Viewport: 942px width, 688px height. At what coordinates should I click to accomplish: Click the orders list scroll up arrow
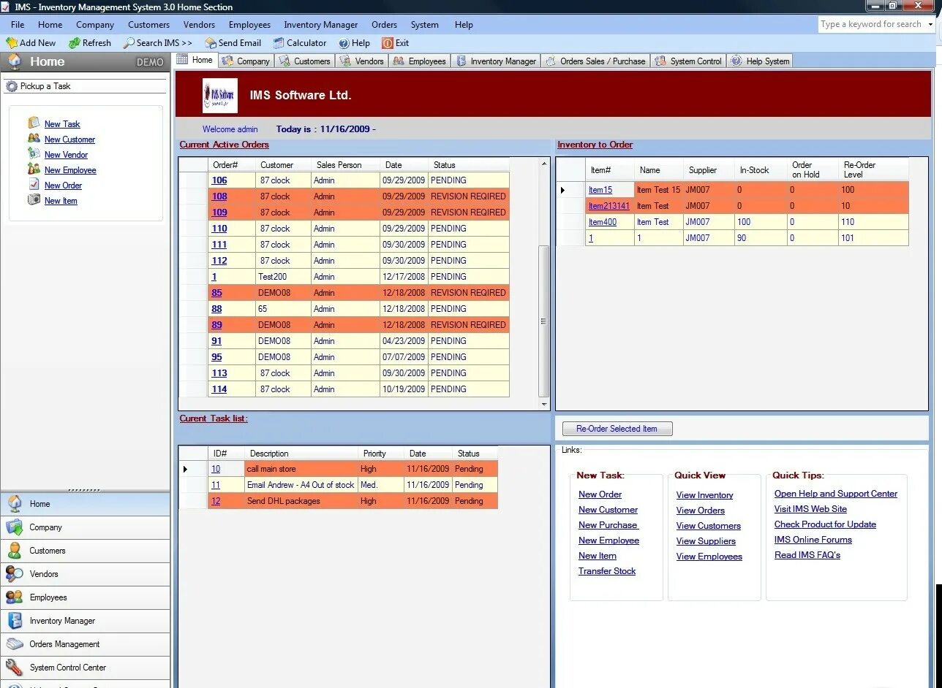(544, 164)
